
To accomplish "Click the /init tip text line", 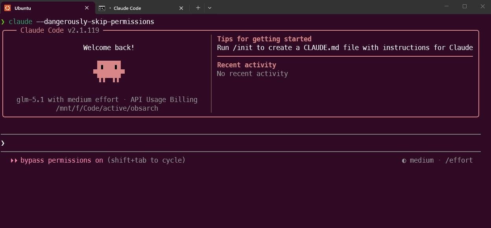I will pos(345,48).
